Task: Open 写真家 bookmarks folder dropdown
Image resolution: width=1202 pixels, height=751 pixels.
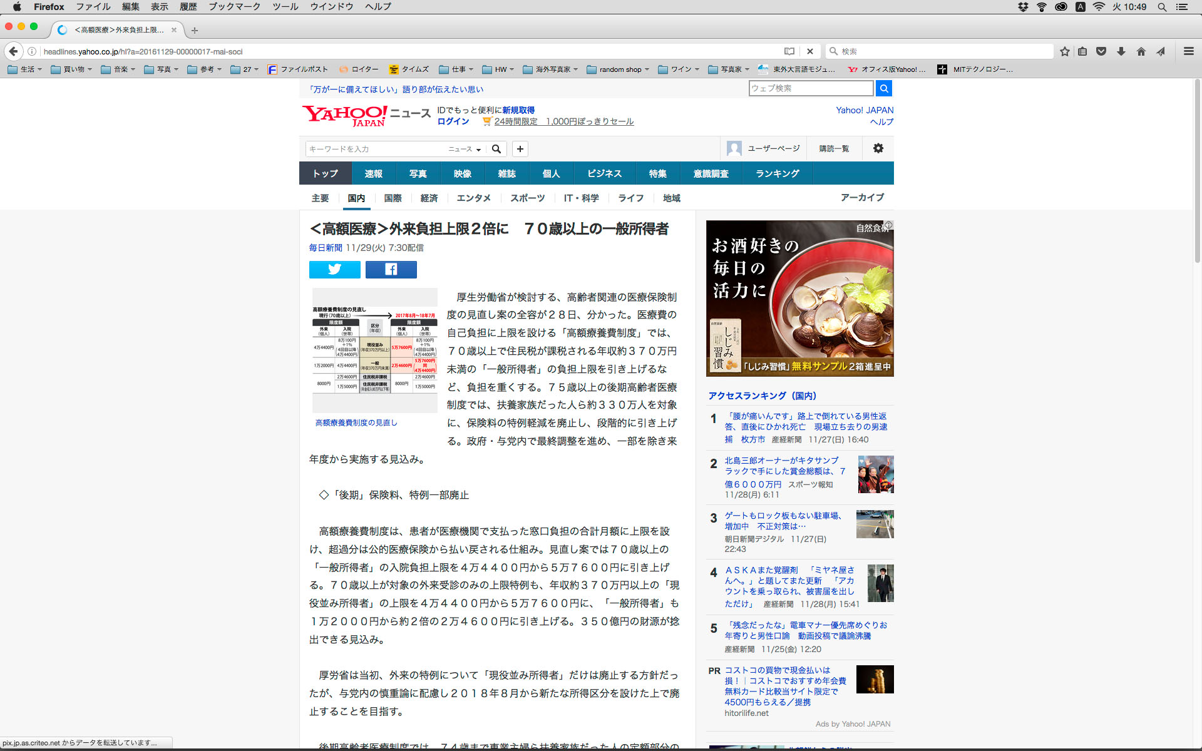Action: [730, 69]
